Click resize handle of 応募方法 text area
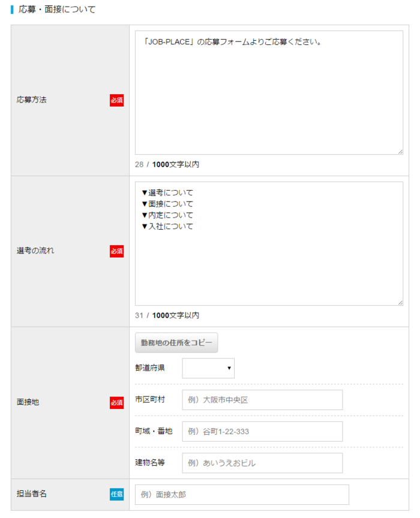420x518 pixels. click(x=400, y=151)
